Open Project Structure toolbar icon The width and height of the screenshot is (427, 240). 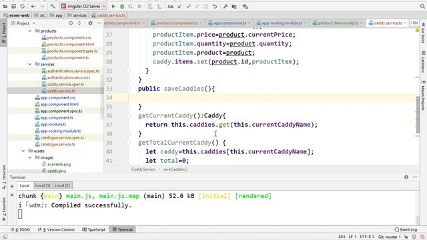pyautogui.click(x=234, y=6)
